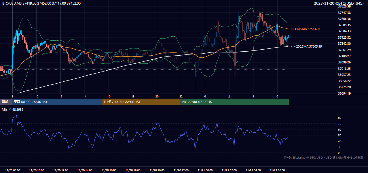Click hour label 12 under the price chart

tap(61, 96)
